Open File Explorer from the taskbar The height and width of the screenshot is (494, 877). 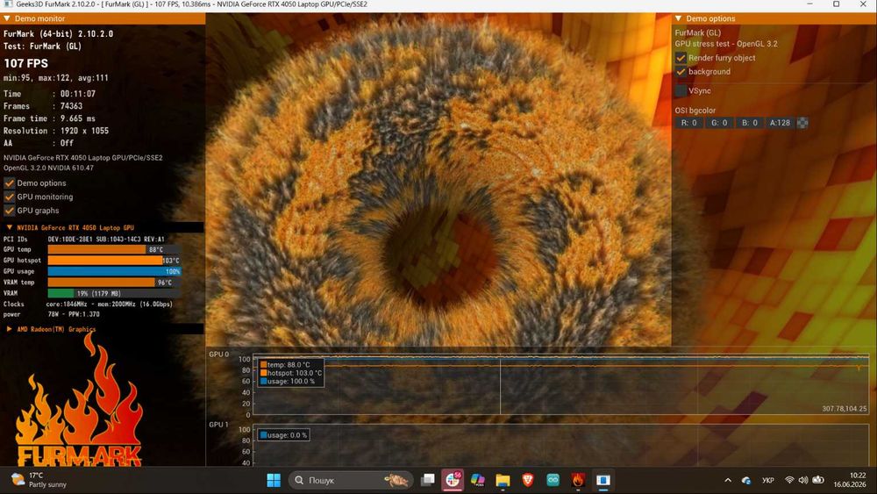(x=503, y=480)
